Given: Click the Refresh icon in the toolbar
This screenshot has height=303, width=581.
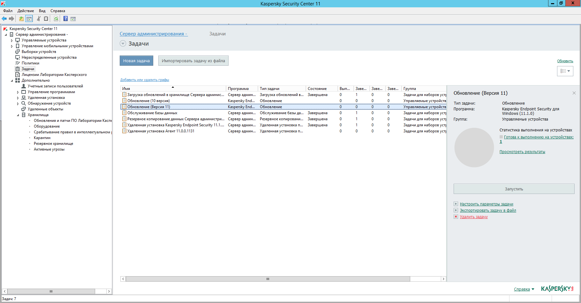Looking at the screenshot, I should click(56, 19).
